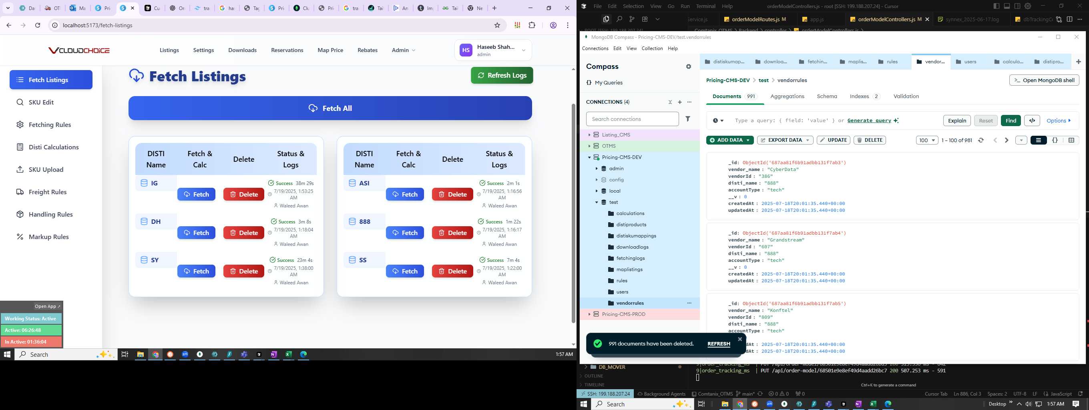Click the Fetch All button
Screen dimensions: 1089x410
click(330, 108)
